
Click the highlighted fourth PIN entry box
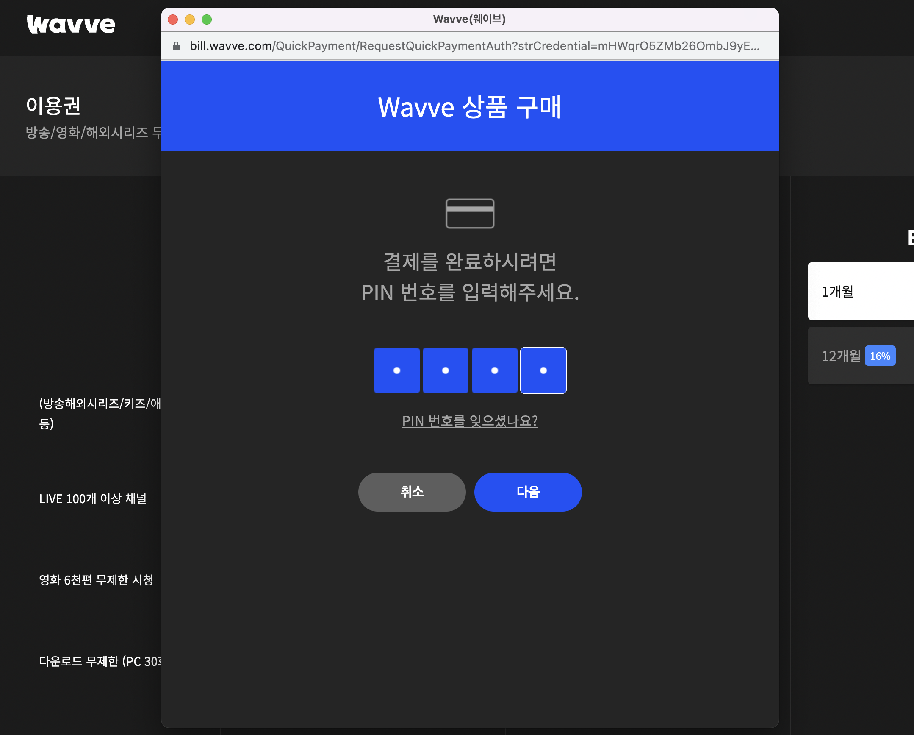tap(543, 370)
